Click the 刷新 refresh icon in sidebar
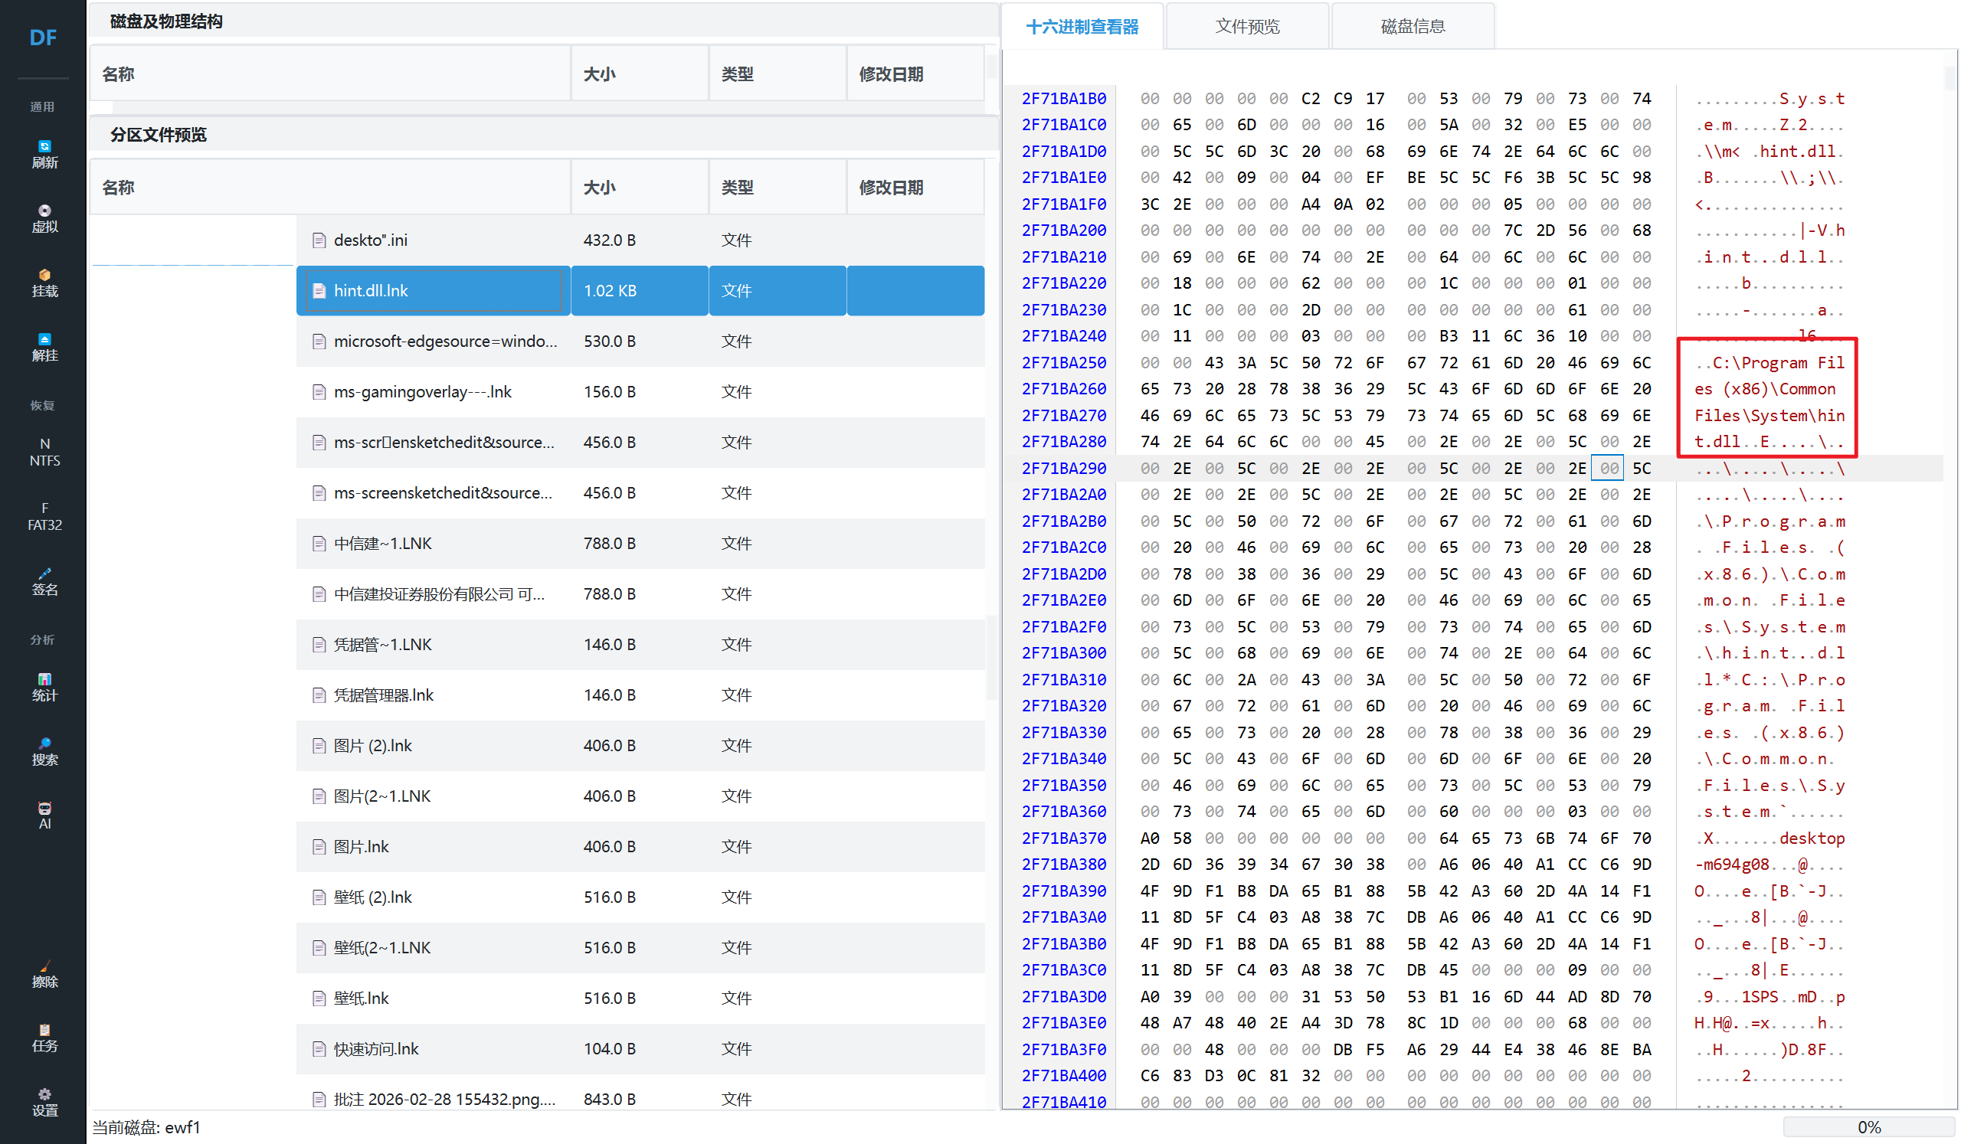The image size is (1961, 1144). click(x=44, y=154)
